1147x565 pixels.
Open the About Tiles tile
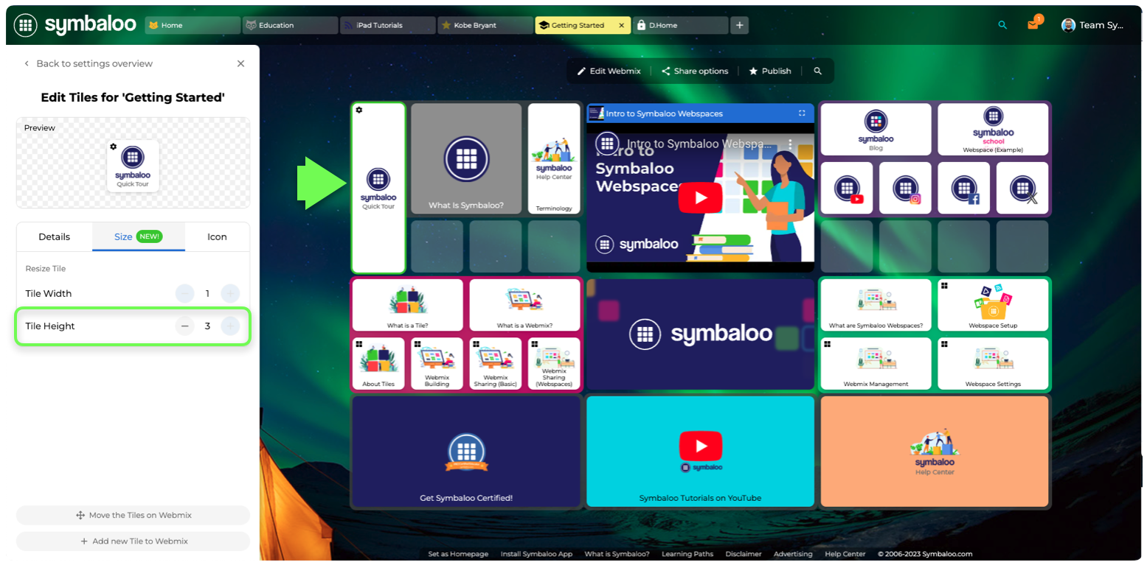click(378, 363)
